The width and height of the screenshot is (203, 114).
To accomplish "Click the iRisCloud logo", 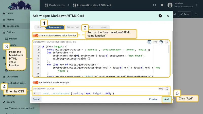I will click(x=20, y=5).
